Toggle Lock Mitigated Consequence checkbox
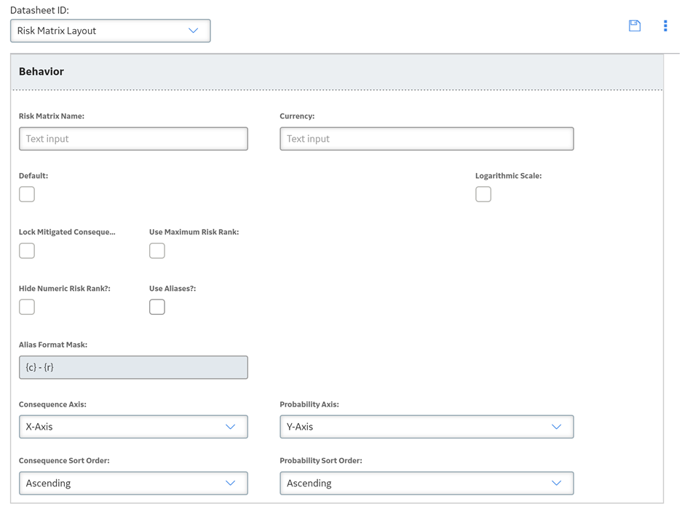Viewport: 687px width, 509px height. [27, 251]
